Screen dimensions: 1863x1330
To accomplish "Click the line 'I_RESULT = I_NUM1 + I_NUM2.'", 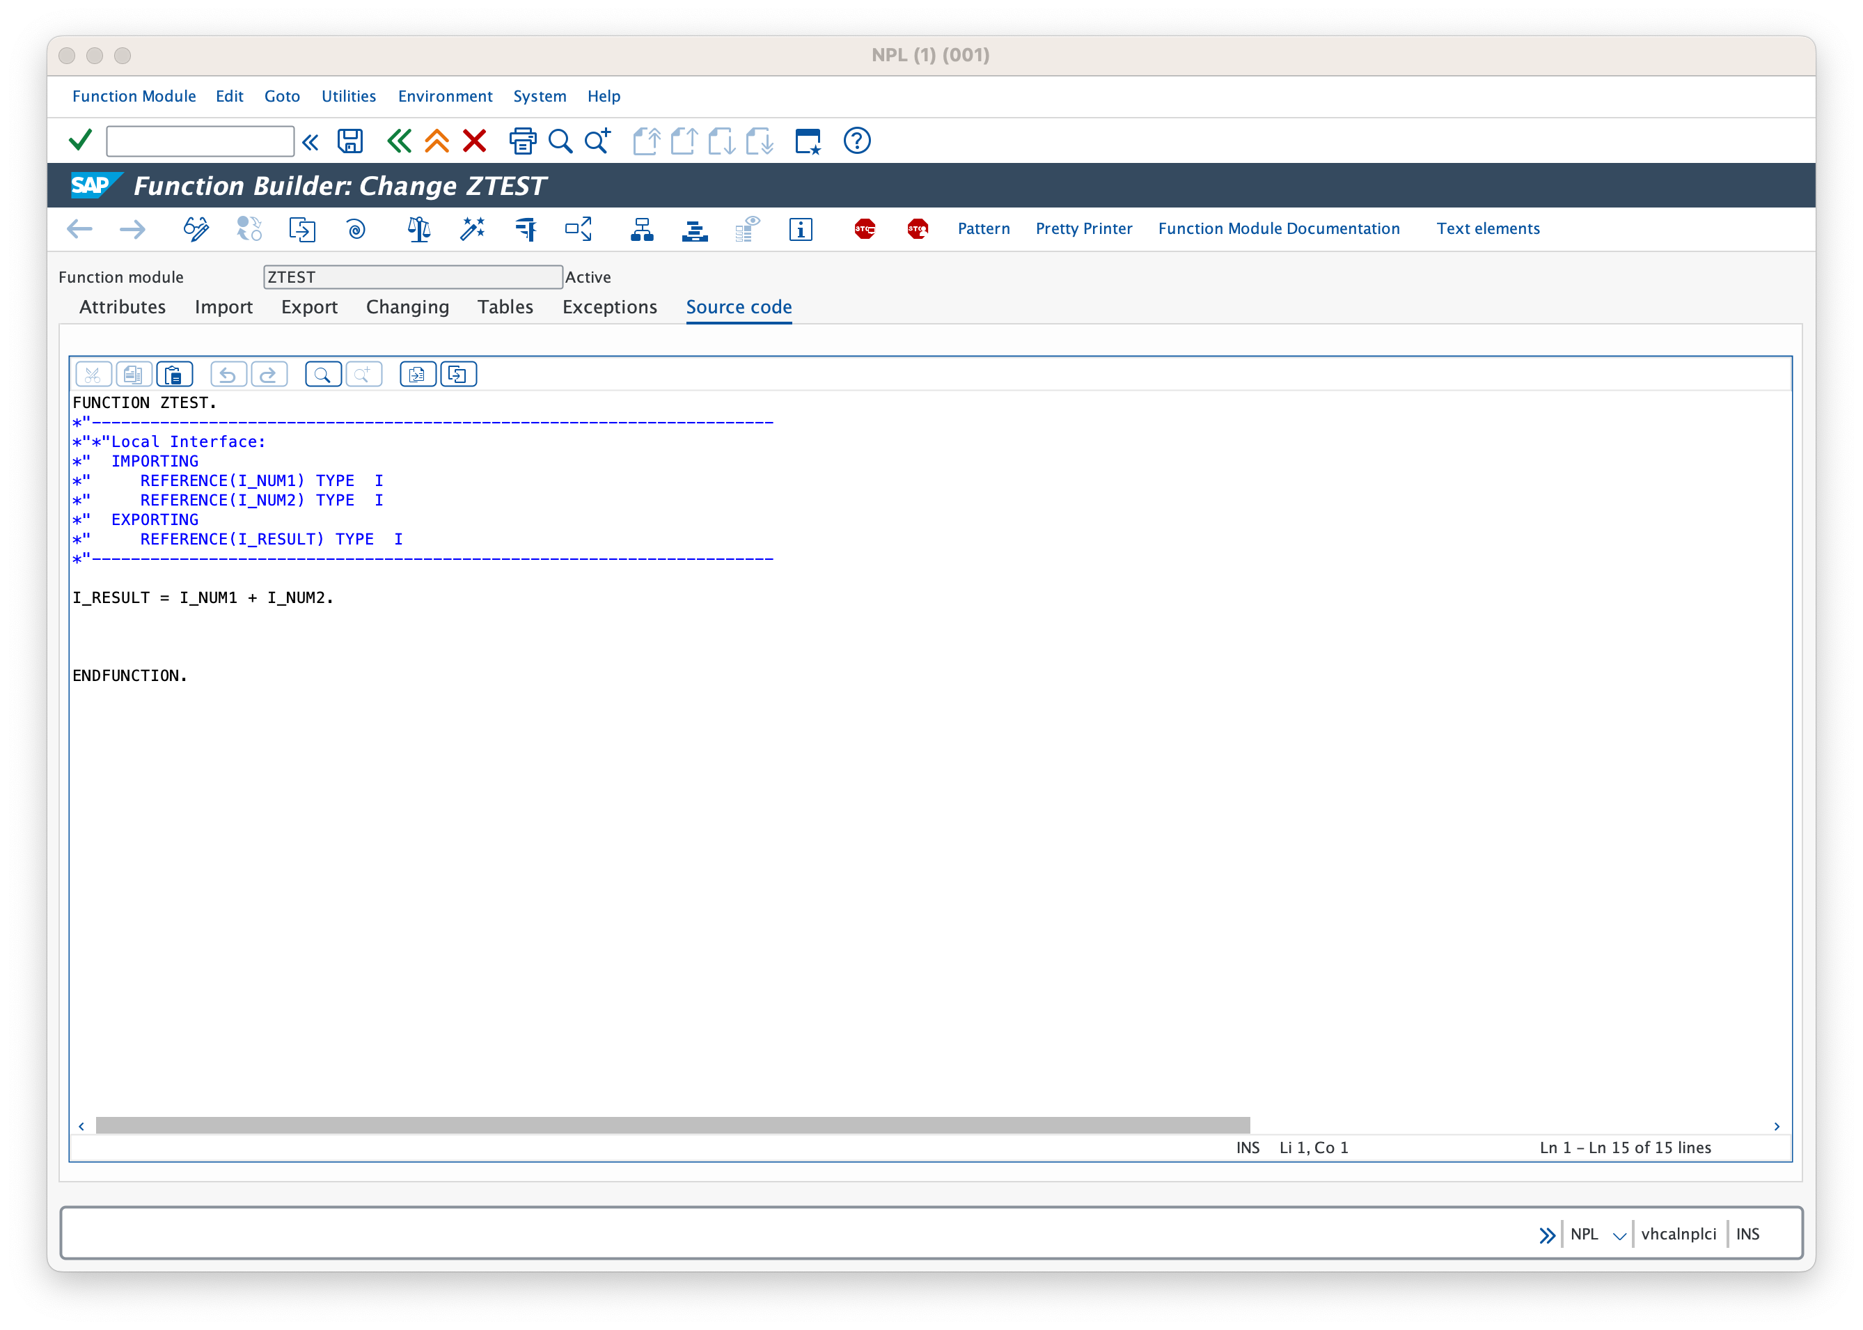I will 203,598.
